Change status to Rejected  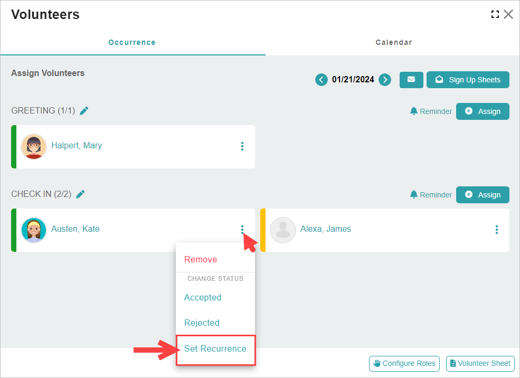point(202,323)
